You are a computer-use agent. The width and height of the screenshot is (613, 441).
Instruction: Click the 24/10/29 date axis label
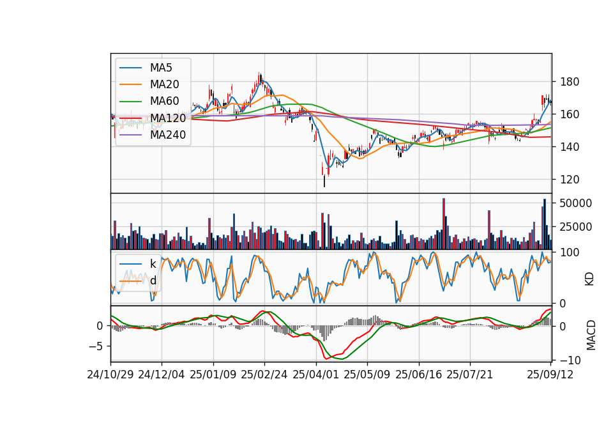pyautogui.click(x=110, y=375)
